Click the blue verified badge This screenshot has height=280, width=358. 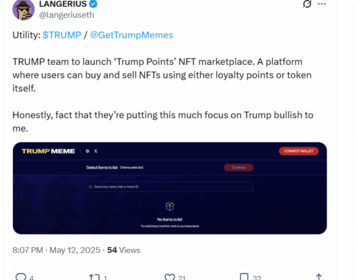[x=93, y=4]
